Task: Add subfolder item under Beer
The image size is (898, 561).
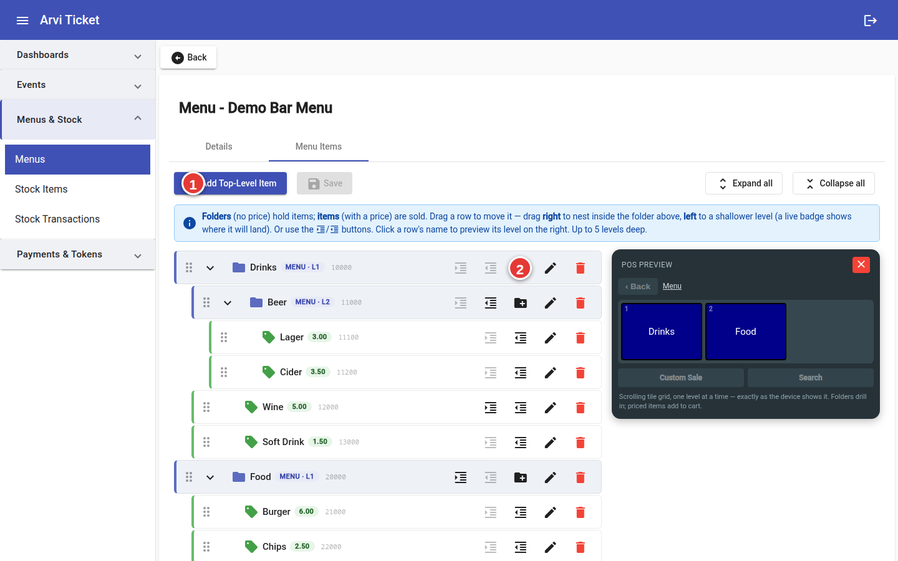Action: [520, 303]
